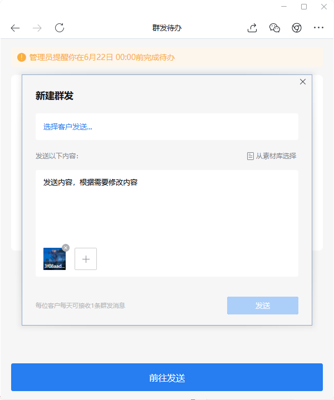Click the material library document icon

pos(250,156)
